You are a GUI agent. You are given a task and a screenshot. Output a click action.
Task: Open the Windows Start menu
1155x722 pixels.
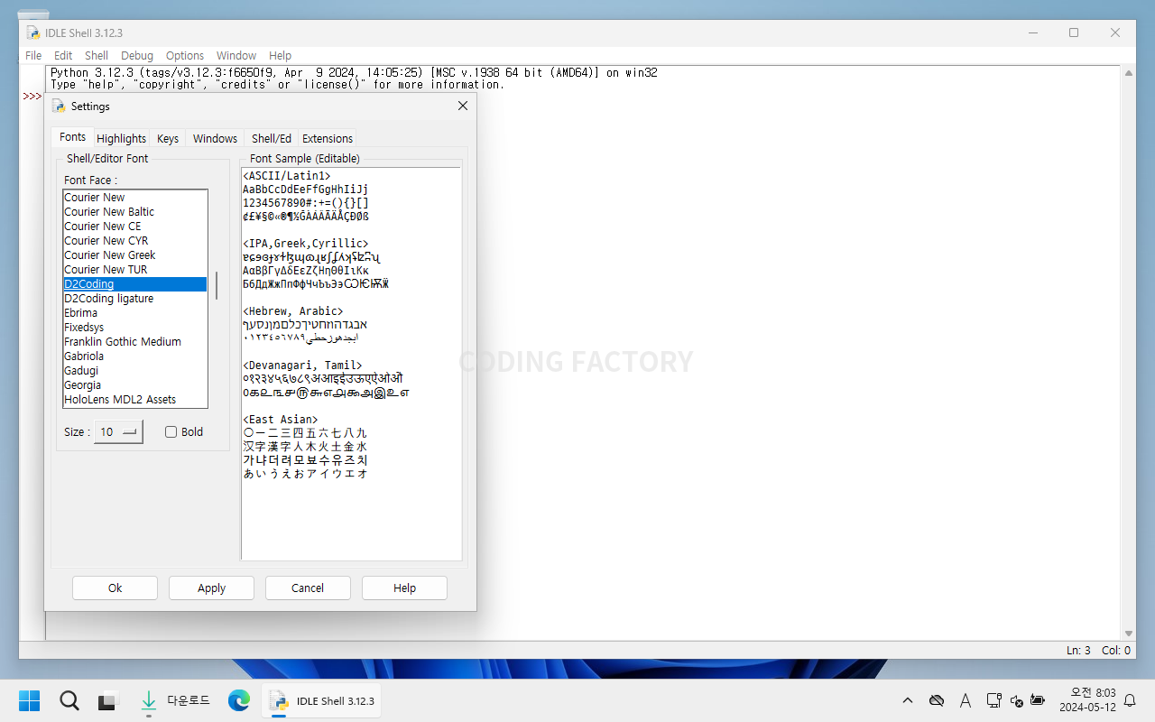pos(29,700)
